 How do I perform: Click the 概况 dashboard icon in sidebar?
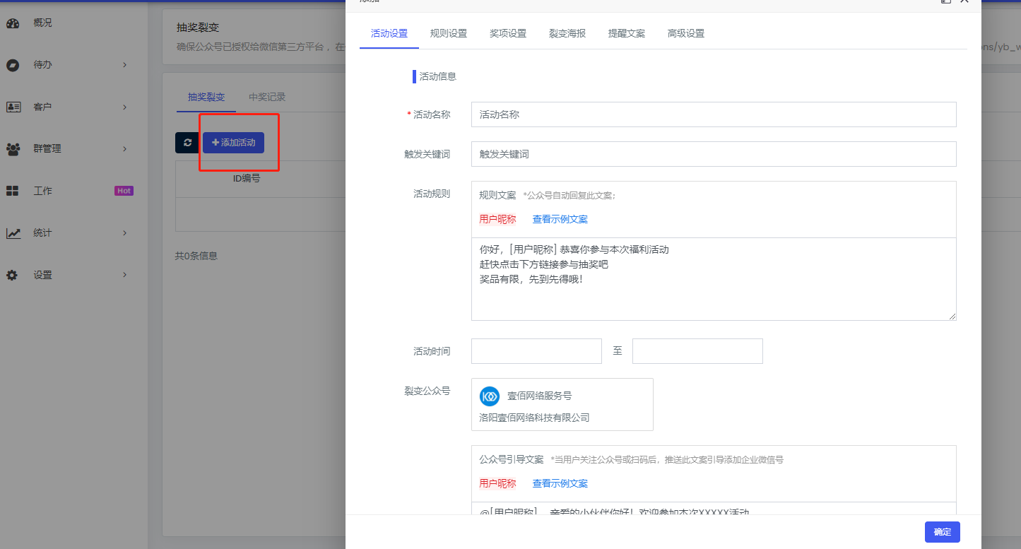(13, 23)
